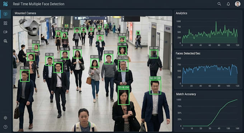Select the face box labeled 'ID: 129'

(x=25, y=76)
